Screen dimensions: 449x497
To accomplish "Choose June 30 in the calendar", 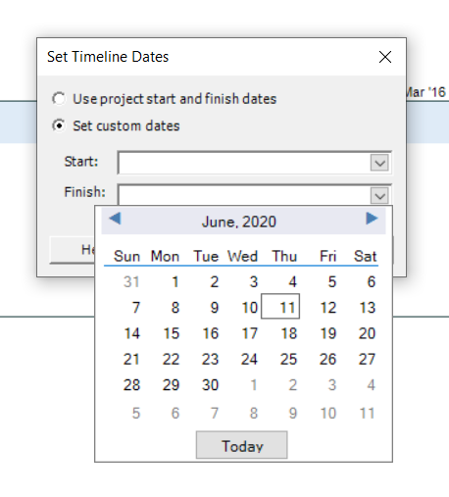I will click(x=210, y=385).
